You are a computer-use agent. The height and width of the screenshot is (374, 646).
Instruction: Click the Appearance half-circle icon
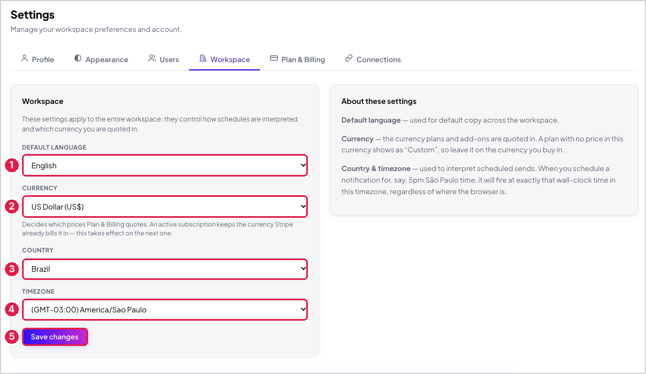pyautogui.click(x=78, y=58)
